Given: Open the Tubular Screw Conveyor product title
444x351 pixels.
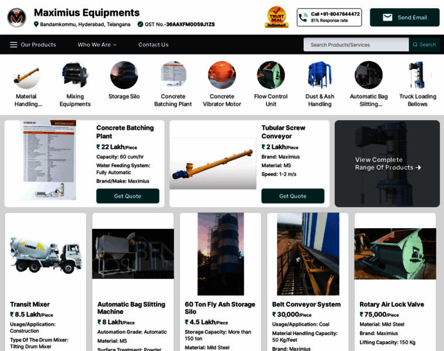Looking at the screenshot, I should click(283, 132).
